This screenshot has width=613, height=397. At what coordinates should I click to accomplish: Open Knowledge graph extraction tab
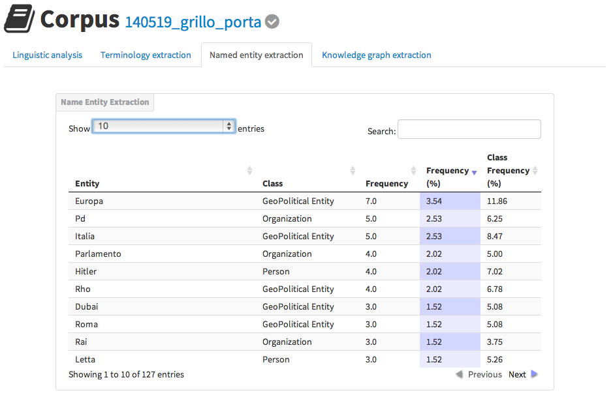377,55
